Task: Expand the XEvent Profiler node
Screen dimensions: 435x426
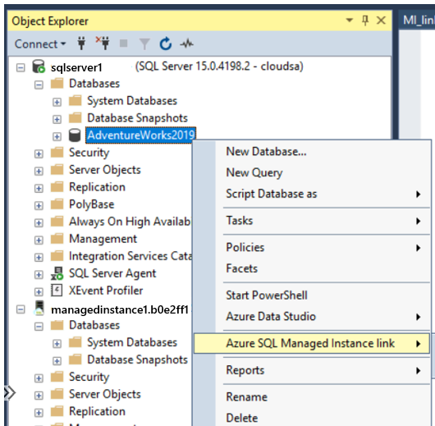Action: pyautogui.click(x=39, y=292)
